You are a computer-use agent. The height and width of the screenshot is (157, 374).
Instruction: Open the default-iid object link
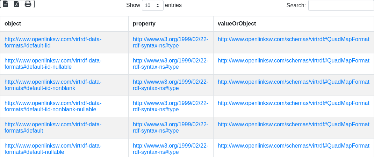point(53,42)
